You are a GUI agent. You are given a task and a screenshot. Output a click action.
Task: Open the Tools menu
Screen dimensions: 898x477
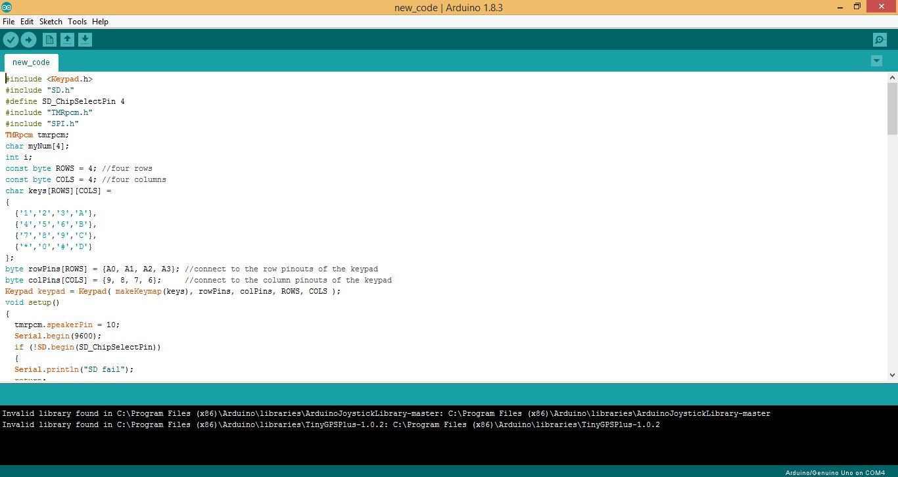point(77,21)
